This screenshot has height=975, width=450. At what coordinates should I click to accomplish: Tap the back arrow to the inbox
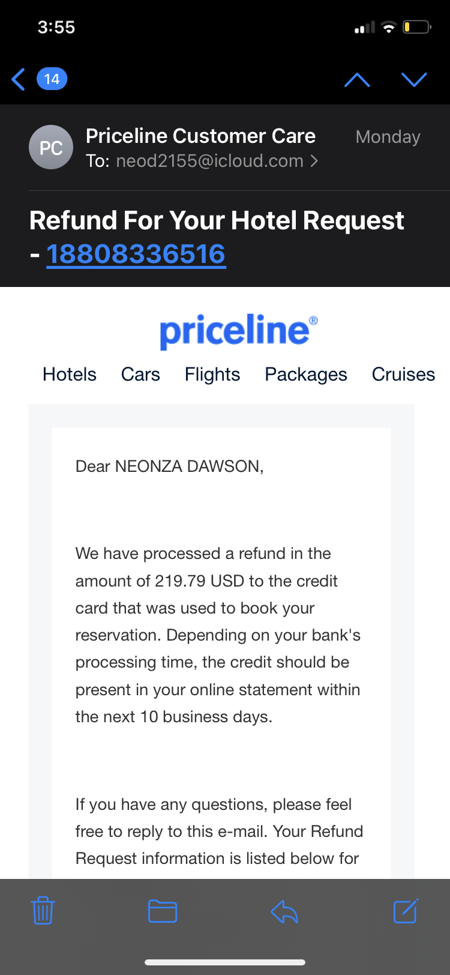pos(19,79)
